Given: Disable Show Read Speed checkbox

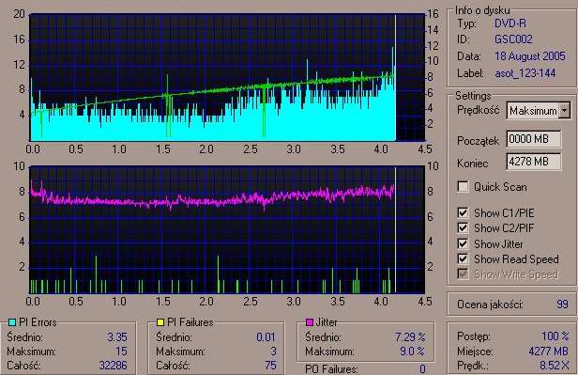Looking at the screenshot, I should click(463, 258).
